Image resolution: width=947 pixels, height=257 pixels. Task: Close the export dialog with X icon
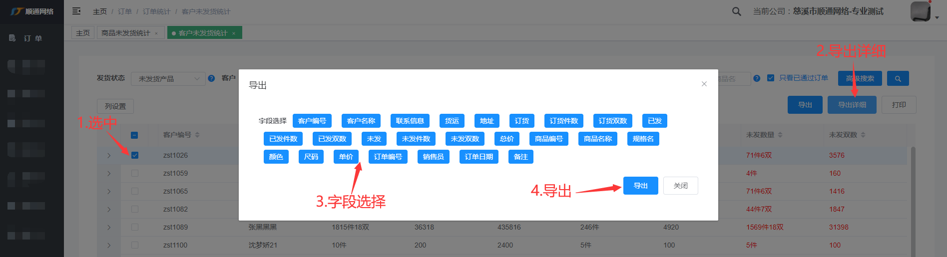pos(704,84)
